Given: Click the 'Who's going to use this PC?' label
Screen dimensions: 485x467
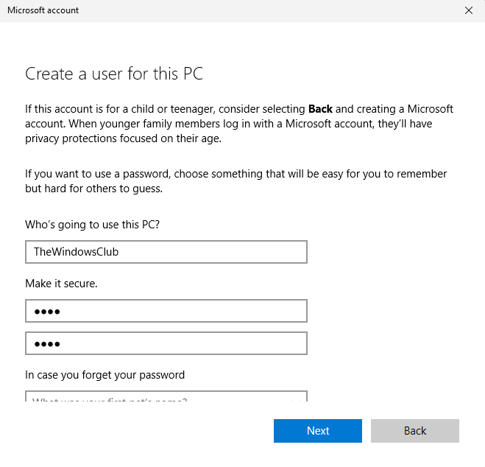Looking at the screenshot, I should (x=92, y=224).
